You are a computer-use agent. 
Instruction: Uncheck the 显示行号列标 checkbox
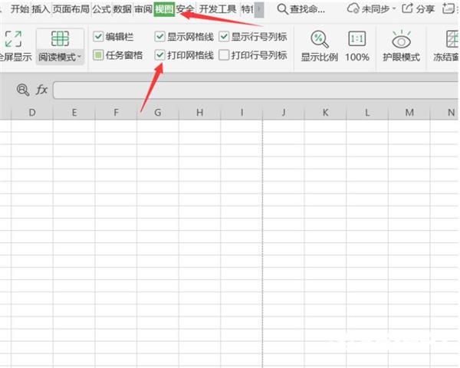(x=224, y=37)
